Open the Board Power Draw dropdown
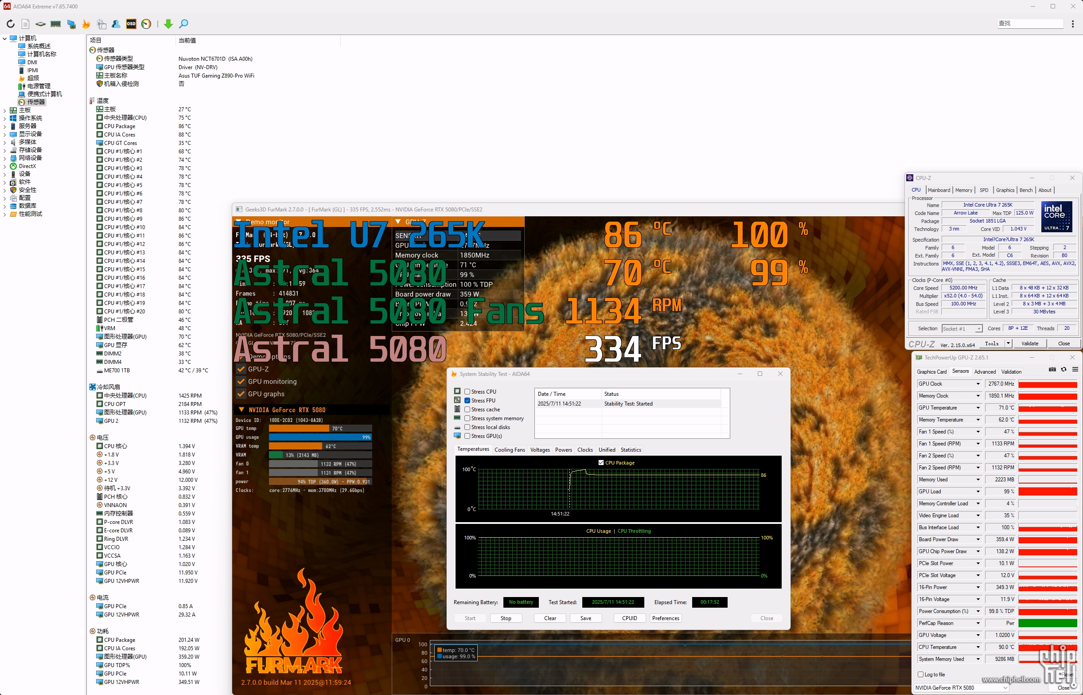Image resolution: width=1083 pixels, height=695 pixels. pos(978,540)
